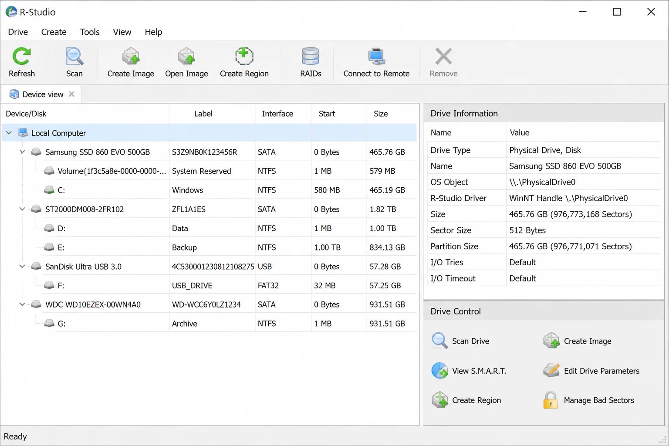The height and width of the screenshot is (446, 669).
Task: Click the Scan Drive magnifier icon
Action: click(x=439, y=341)
